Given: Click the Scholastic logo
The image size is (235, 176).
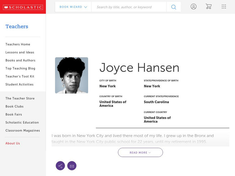Looking at the screenshot, I should click(23, 7).
